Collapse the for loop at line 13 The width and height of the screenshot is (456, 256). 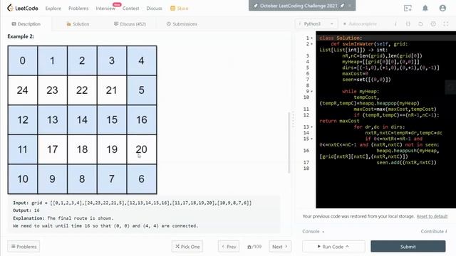point(312,127)
